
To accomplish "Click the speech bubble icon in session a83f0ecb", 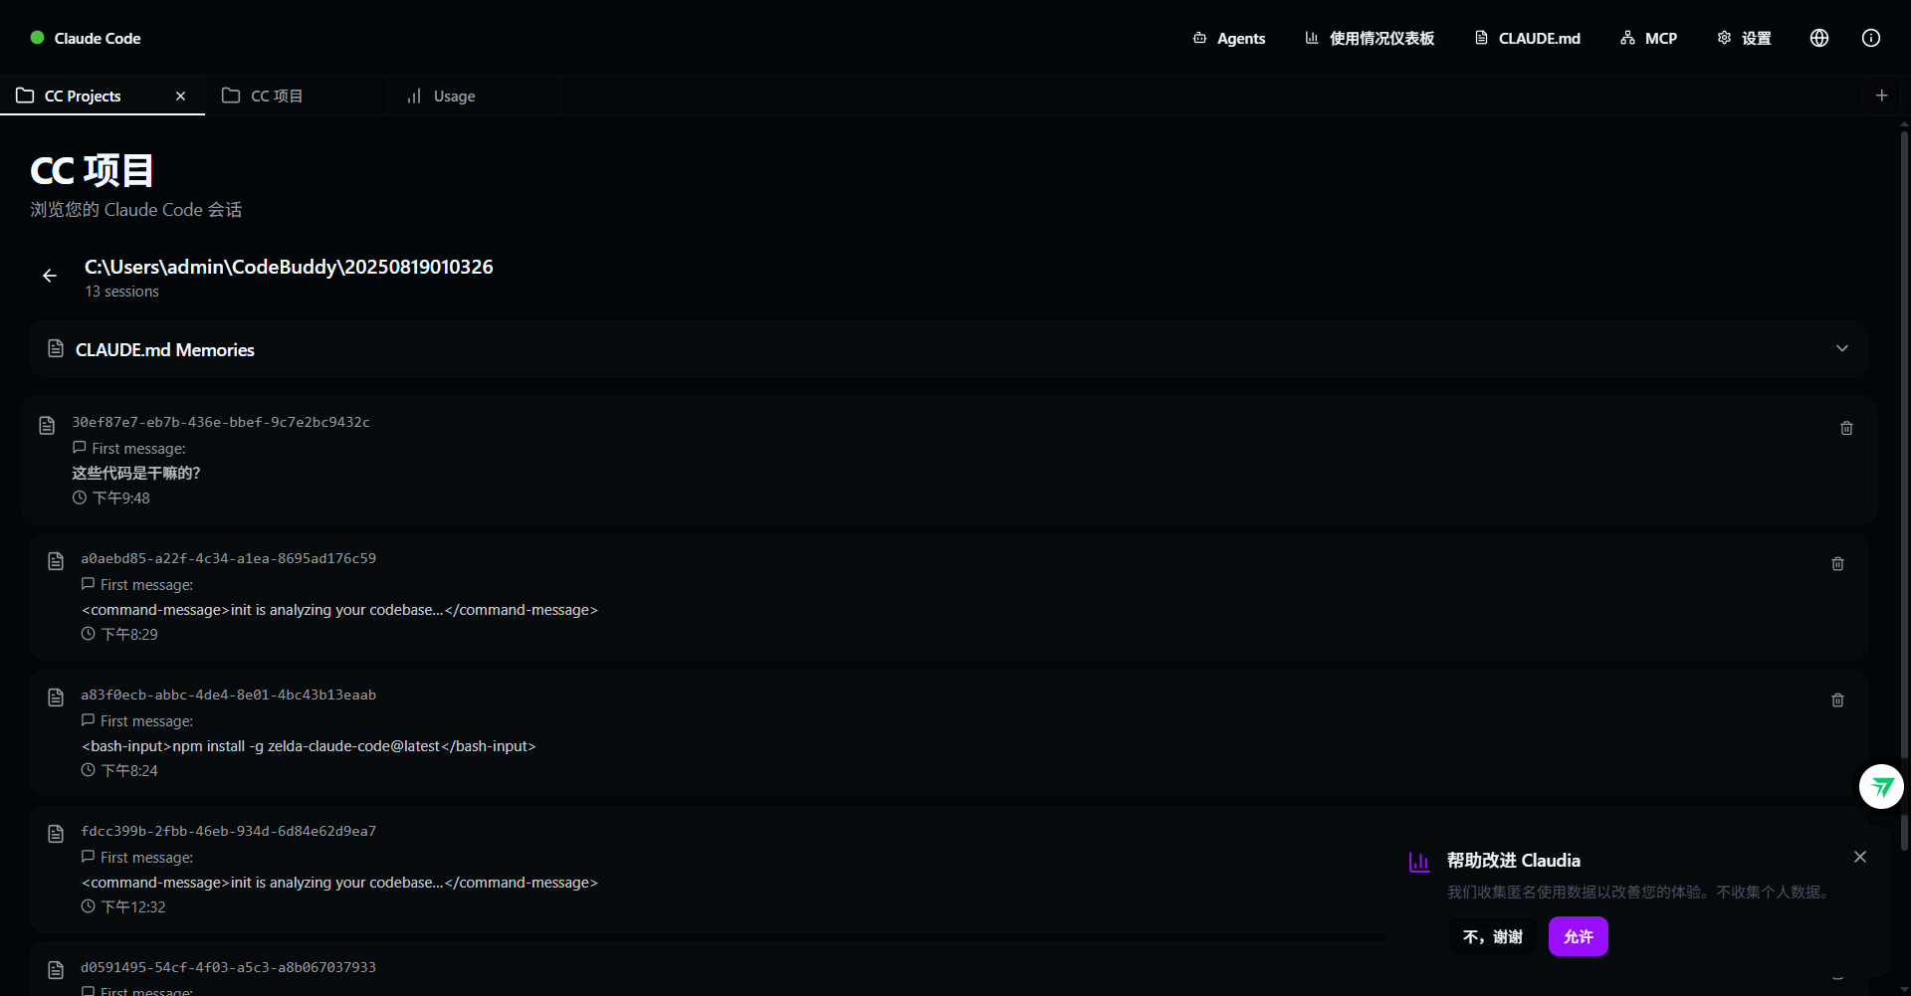I will click(x=88, y=720).
